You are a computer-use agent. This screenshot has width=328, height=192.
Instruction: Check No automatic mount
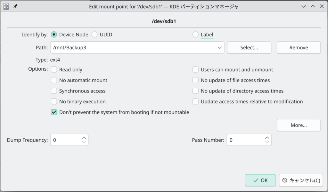[x=54, y=80]
